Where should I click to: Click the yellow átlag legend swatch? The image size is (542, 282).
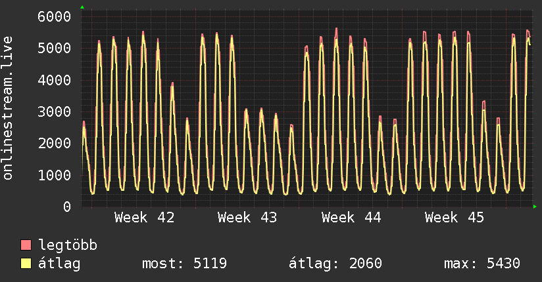(x=26, y=264)
